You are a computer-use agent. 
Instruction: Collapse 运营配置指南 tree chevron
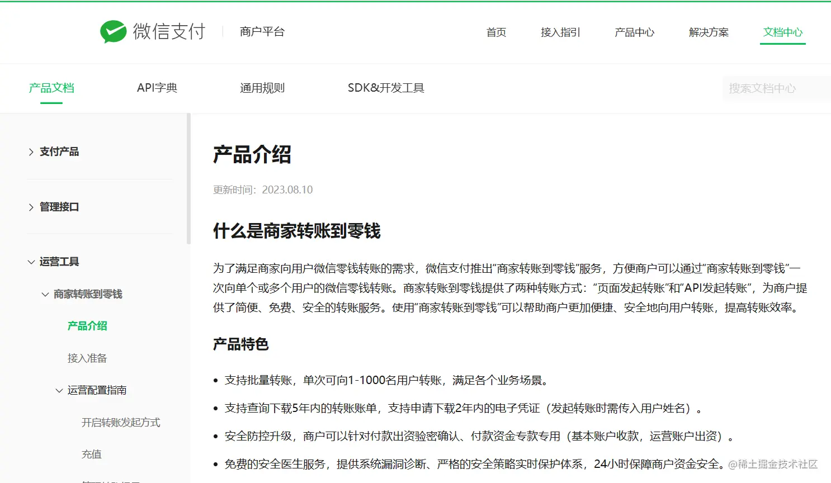(x=59, y=390)
